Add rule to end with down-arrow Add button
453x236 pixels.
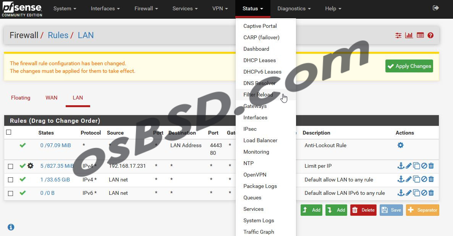click(x=336, y=210)
